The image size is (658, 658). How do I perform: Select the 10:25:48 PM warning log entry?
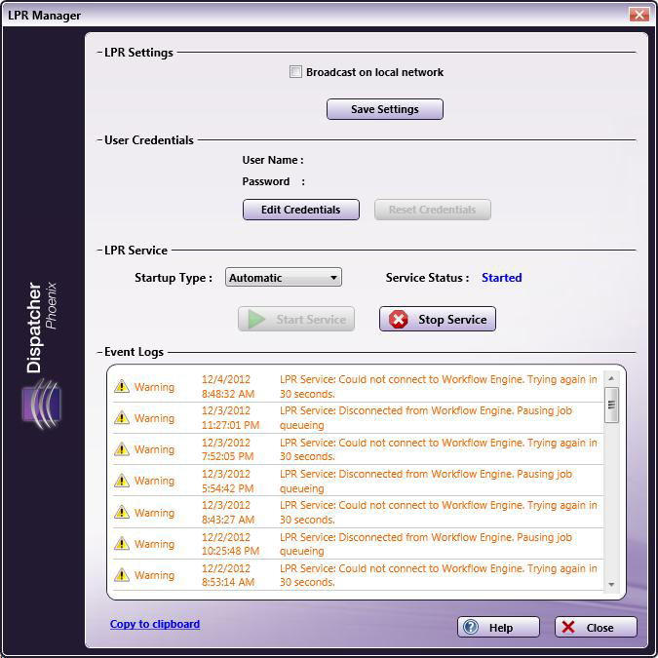click(358, 544)
